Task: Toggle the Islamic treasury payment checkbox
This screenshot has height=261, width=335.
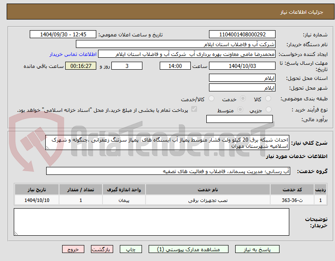Action: point(194,109)
